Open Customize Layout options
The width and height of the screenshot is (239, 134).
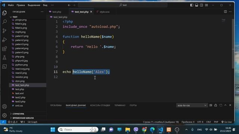[207, 5]
